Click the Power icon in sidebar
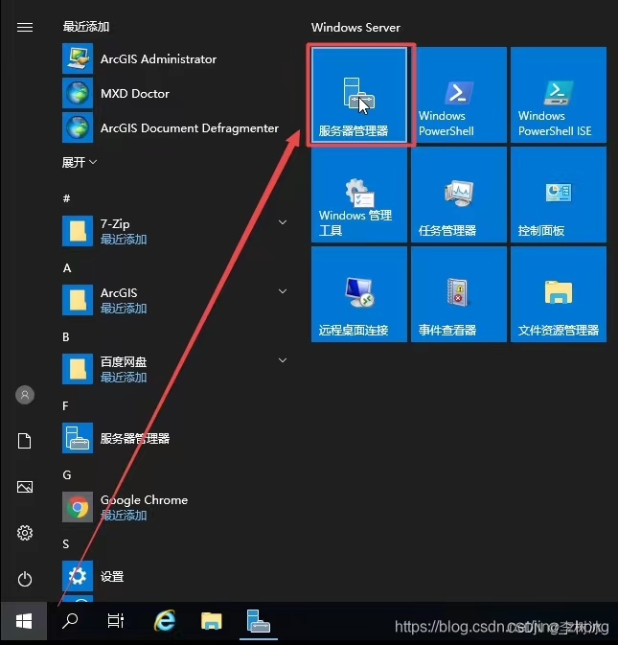The image size is (618, 645). point(25,579)
